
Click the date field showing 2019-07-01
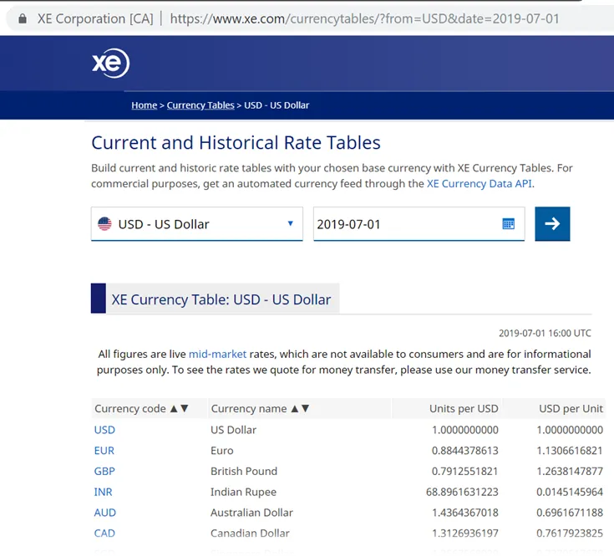419,224
